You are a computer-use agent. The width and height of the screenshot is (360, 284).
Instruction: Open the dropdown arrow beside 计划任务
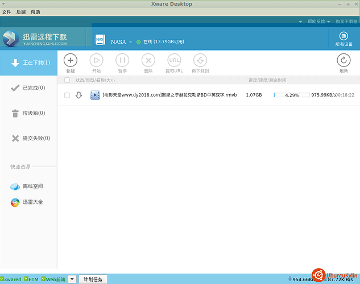coord(72,279)
